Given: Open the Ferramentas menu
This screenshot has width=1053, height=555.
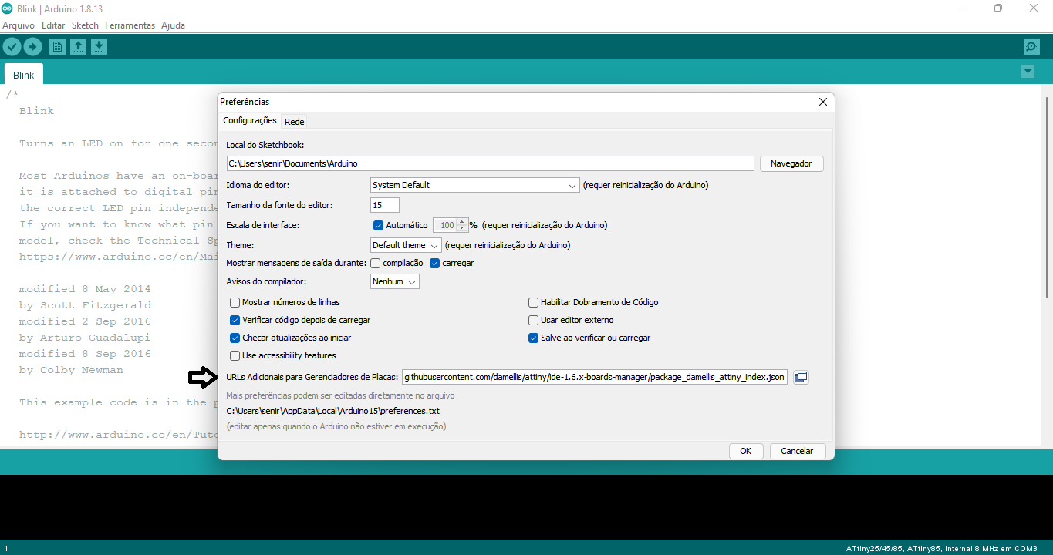Looking at the screenshot, I should point(130,25).
